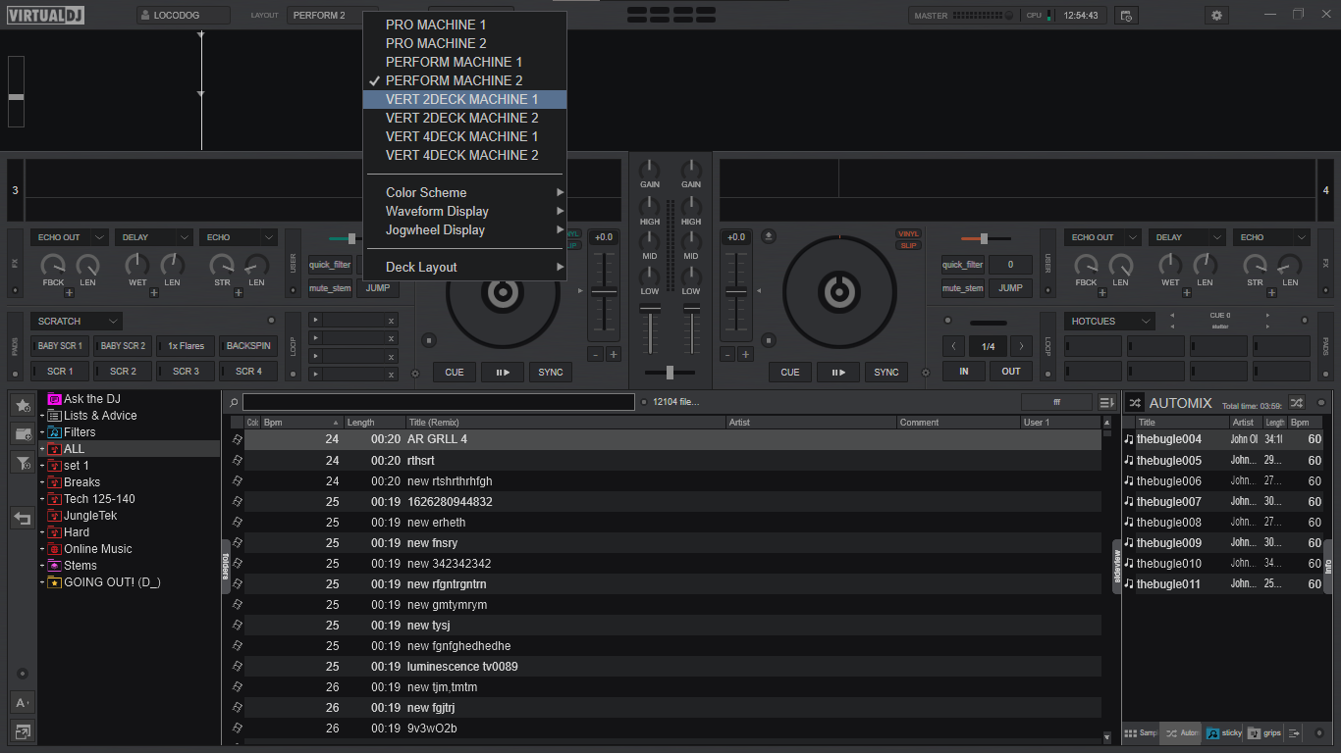Click the back arrow icon in browser sidebar
The image size is (1342, 754).
[23, 518]
